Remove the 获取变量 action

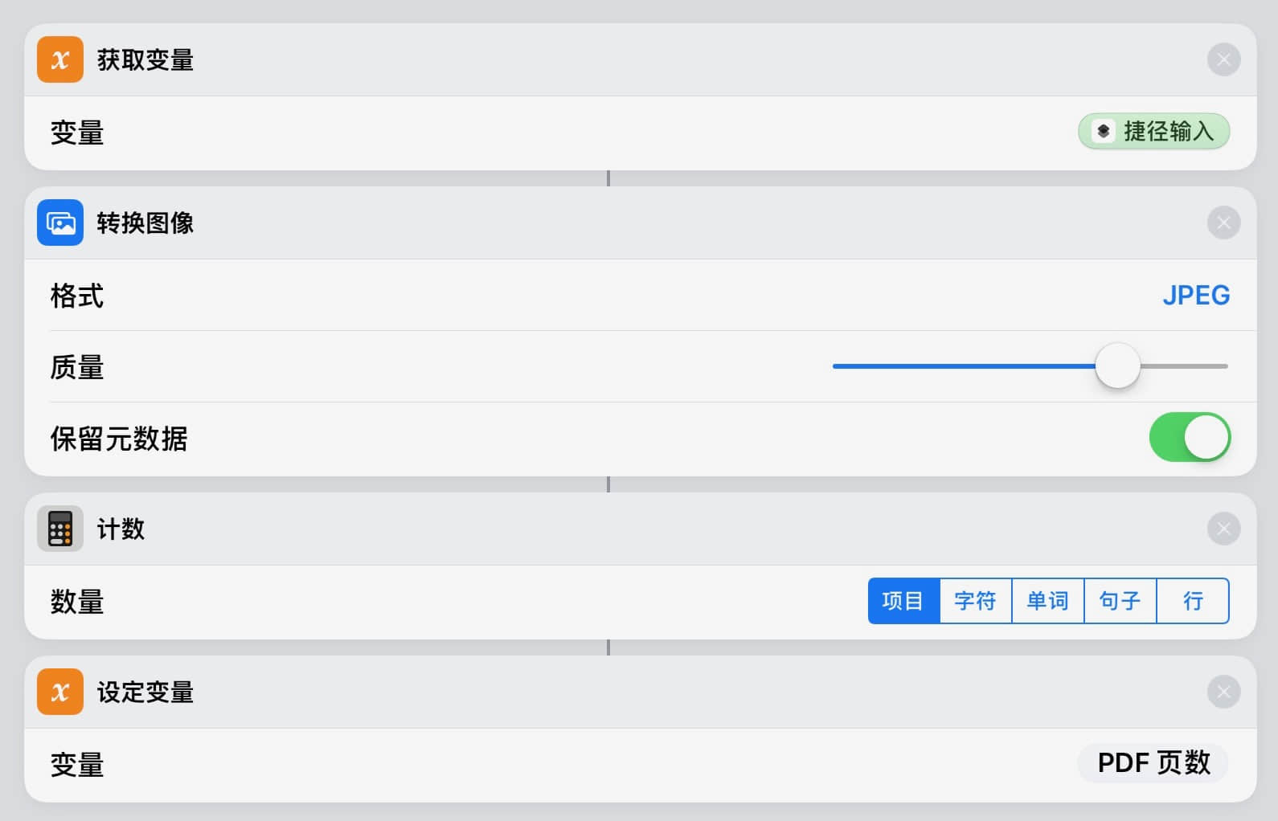1223,59
